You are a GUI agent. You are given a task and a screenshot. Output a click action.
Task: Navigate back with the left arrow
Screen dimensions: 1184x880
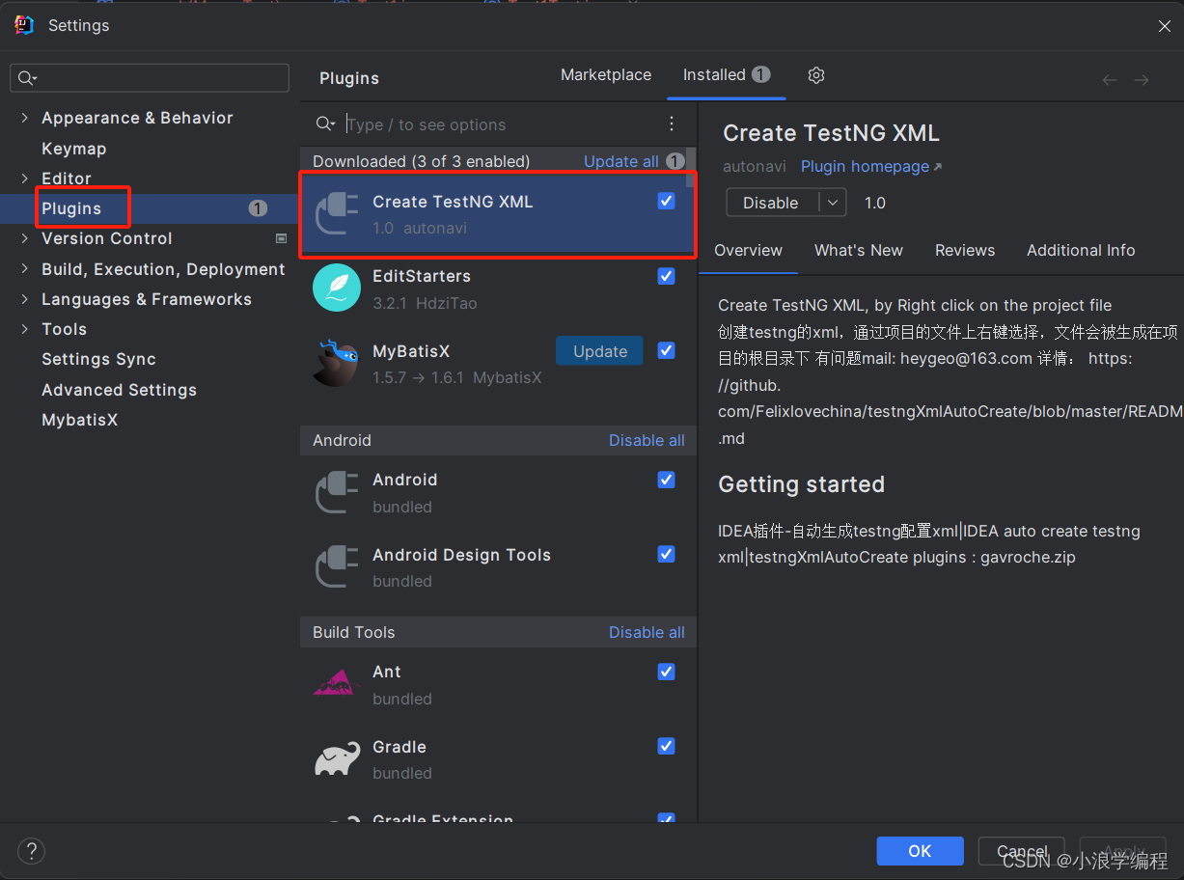[x=1110, y=80]
